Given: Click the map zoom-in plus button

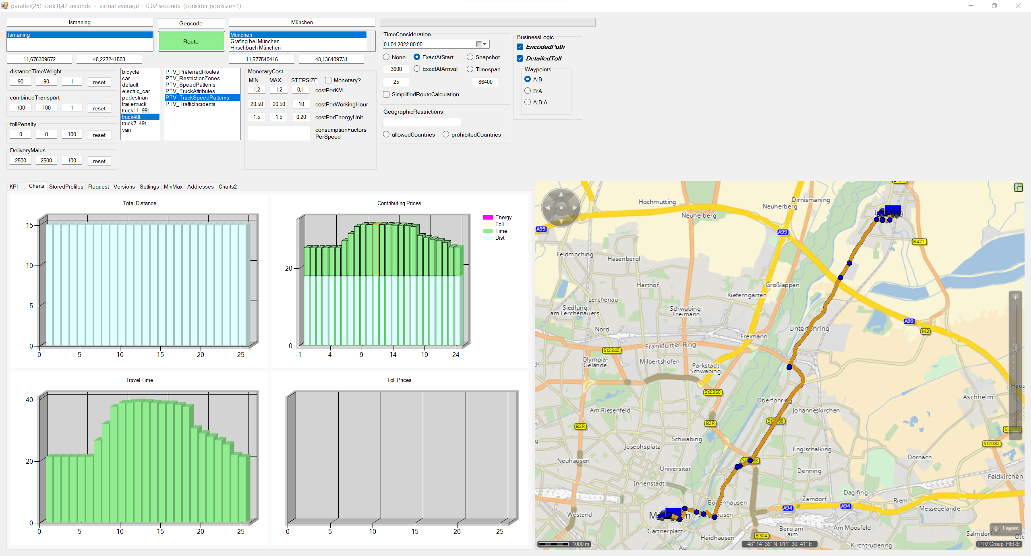Looking at the screenshot, I should [x=1015, y=297].
